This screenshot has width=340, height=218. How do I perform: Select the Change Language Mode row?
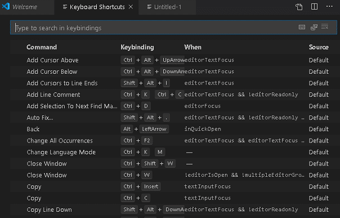(x=173, y=152)
